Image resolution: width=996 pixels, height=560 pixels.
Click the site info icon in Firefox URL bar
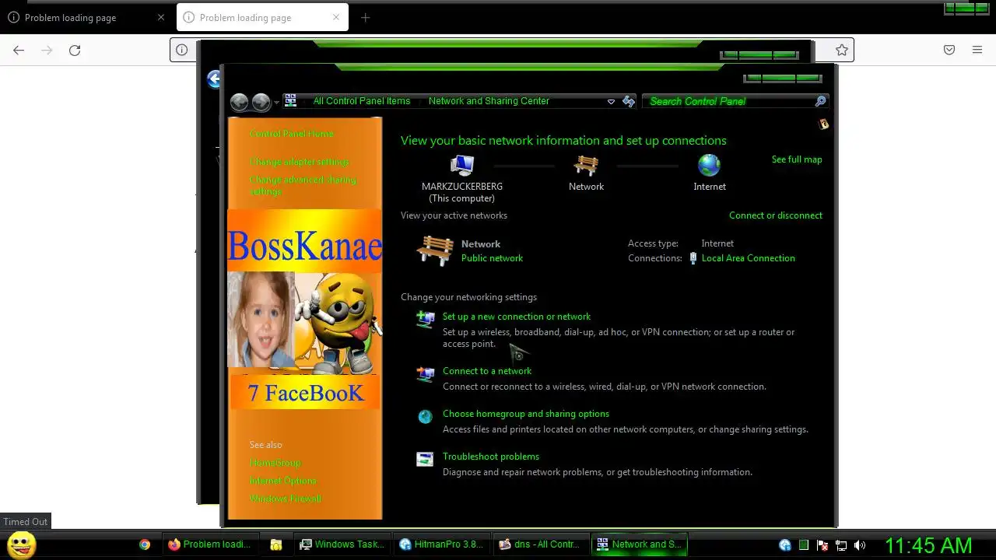(181, 50)
